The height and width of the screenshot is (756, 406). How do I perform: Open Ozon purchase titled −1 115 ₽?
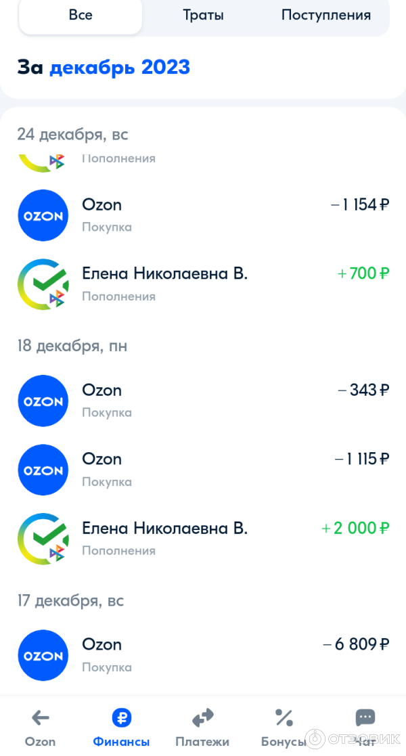tap(101, 459)
